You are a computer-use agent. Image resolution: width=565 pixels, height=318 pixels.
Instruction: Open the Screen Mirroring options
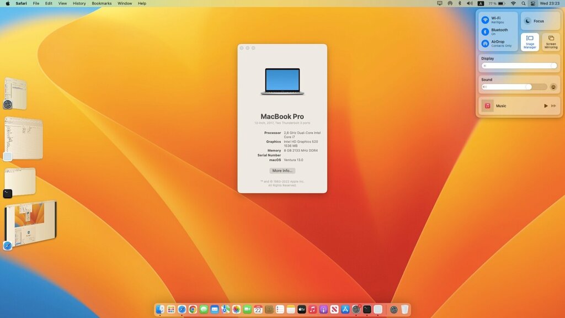point(551,41)
